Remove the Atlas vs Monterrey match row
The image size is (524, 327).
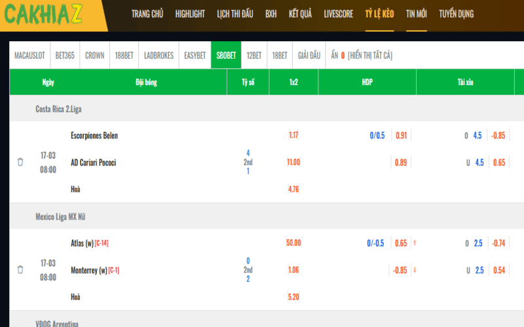click(x=20, y=269)
